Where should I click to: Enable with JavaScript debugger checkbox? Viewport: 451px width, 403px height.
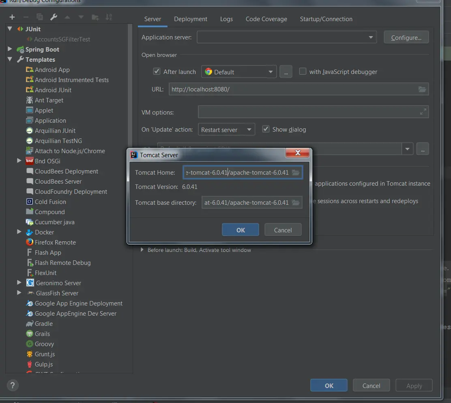(x=303, y=71)
